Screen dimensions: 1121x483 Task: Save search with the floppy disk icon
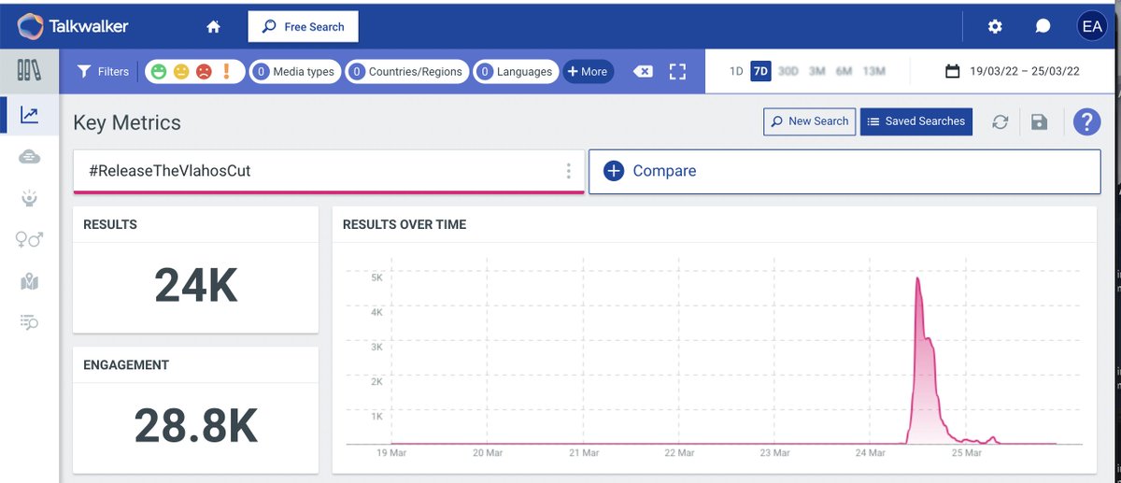[1039, 122]
